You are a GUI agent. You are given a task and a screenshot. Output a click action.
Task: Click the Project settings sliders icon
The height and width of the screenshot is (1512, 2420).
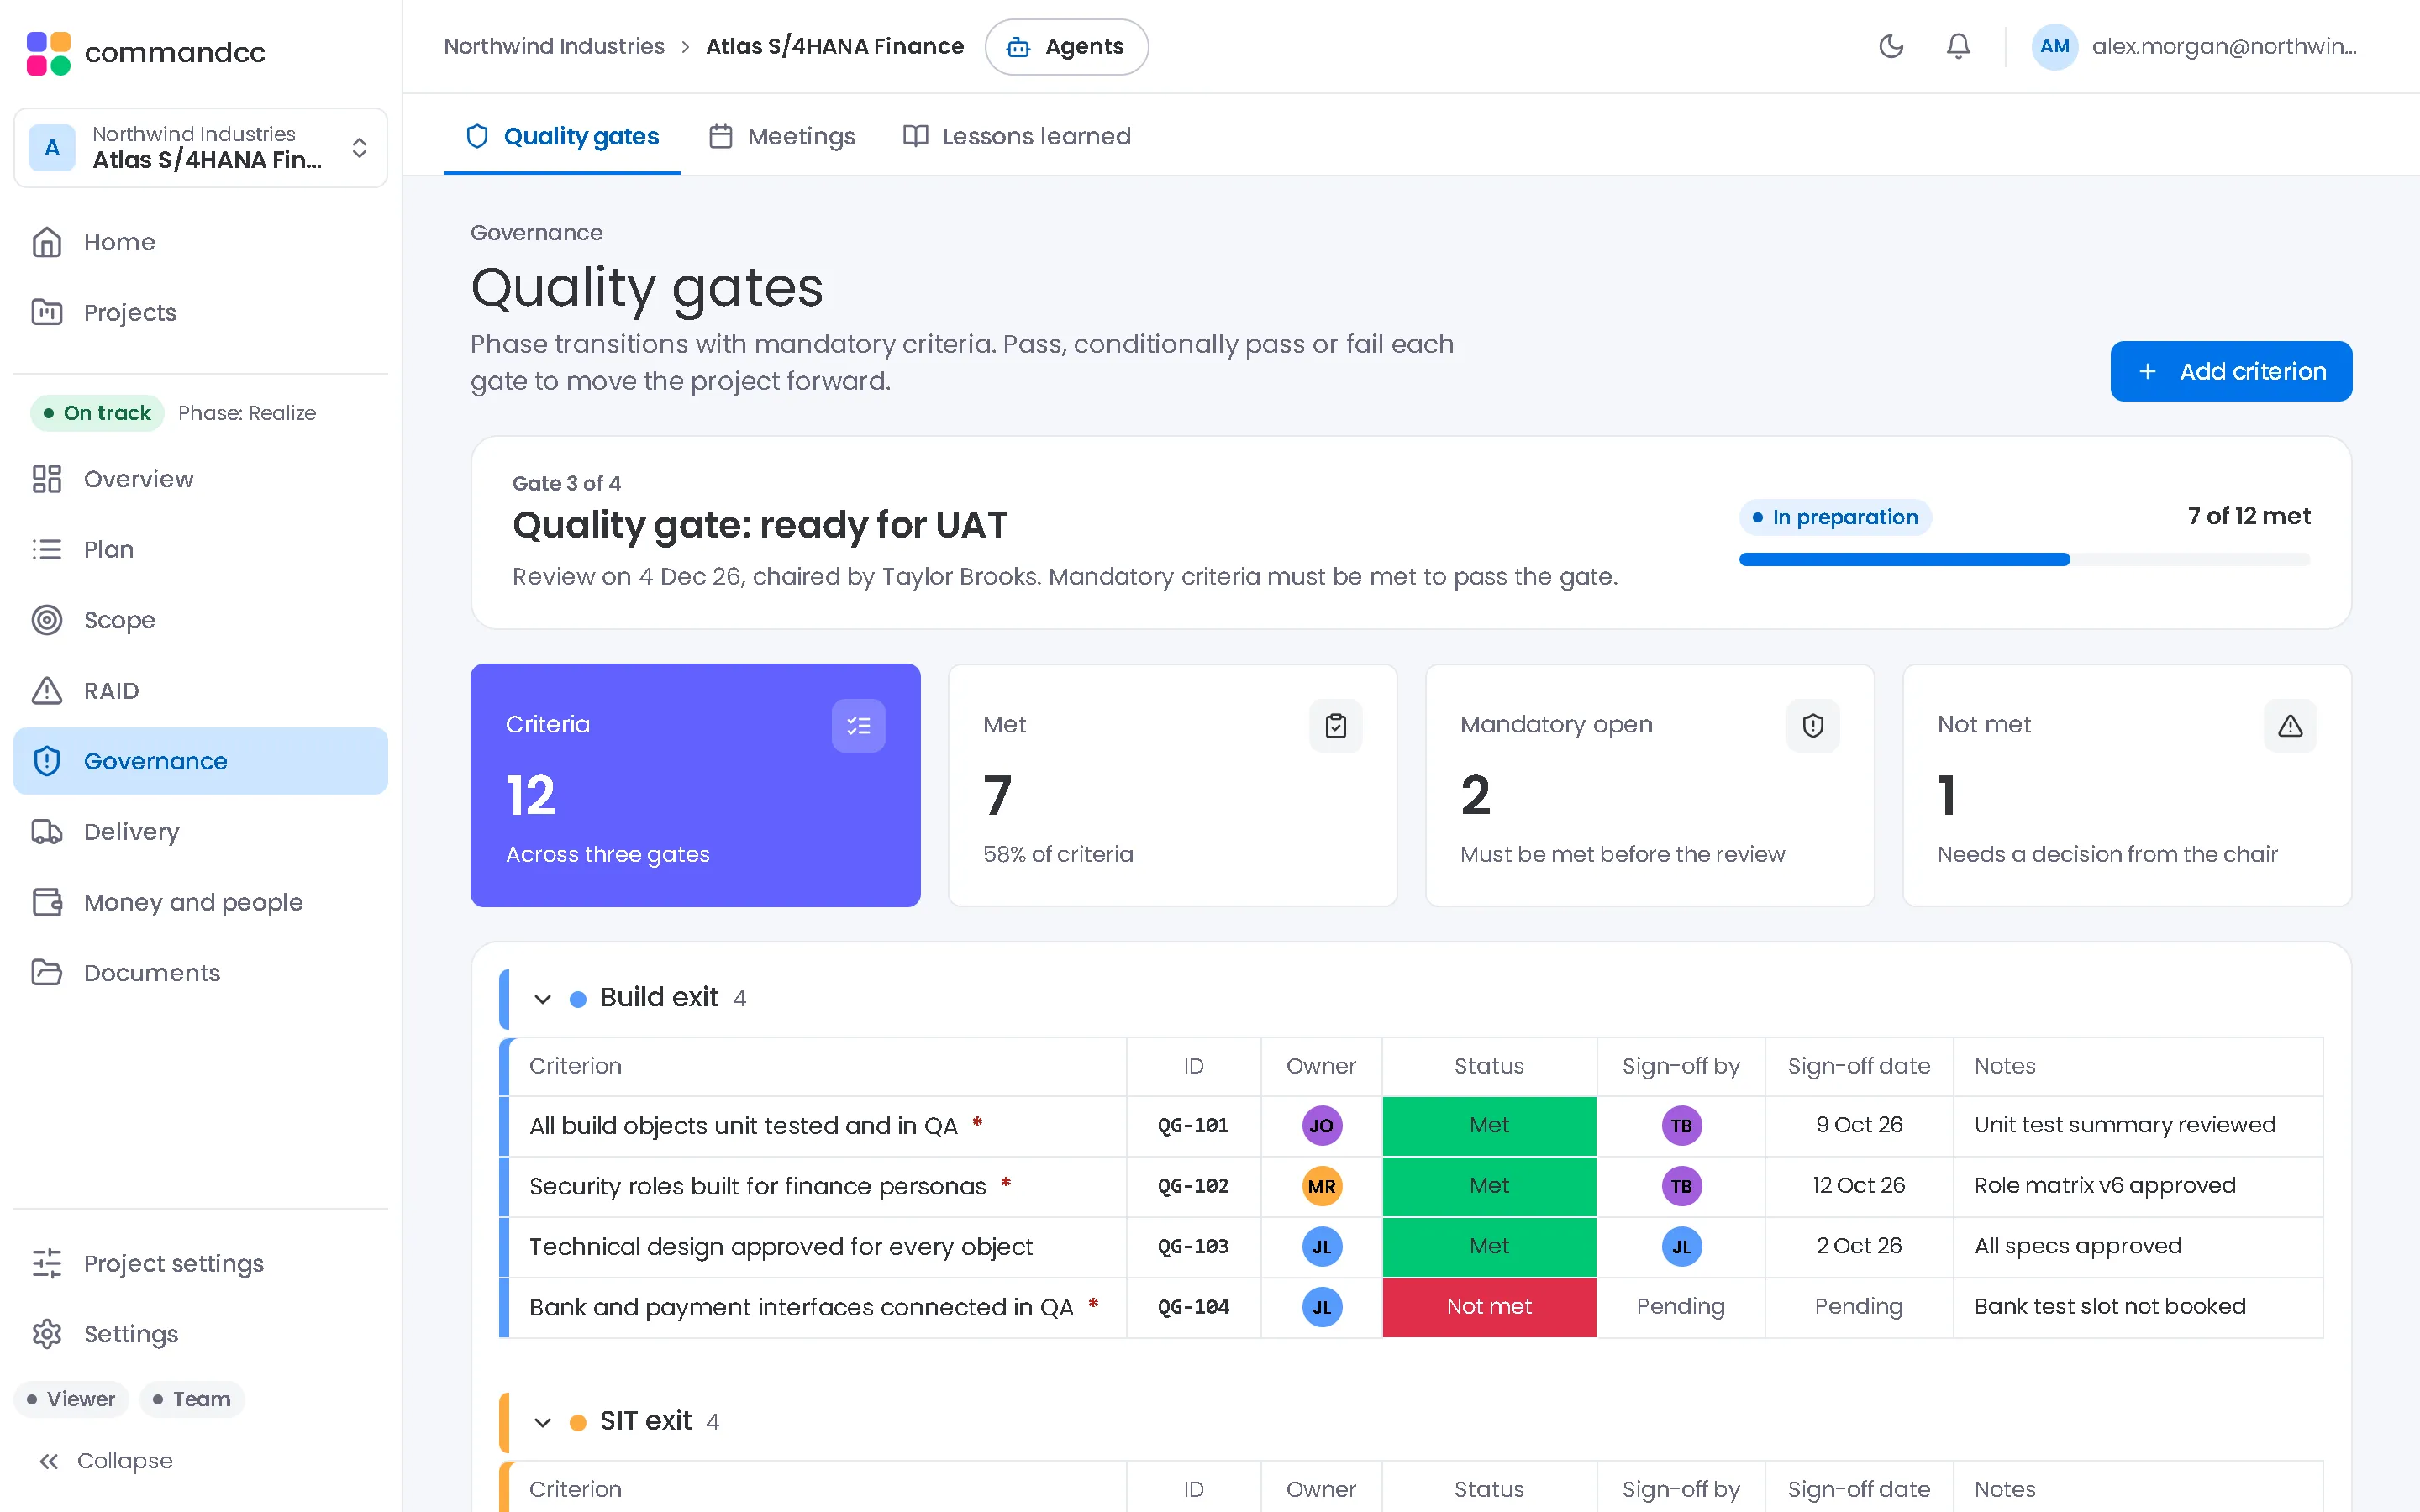tap(47, 1263)
